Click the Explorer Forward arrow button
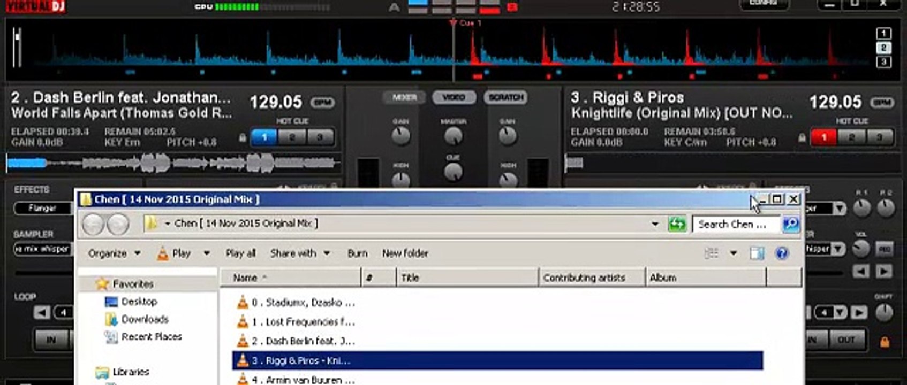 [x=117, y=225]
